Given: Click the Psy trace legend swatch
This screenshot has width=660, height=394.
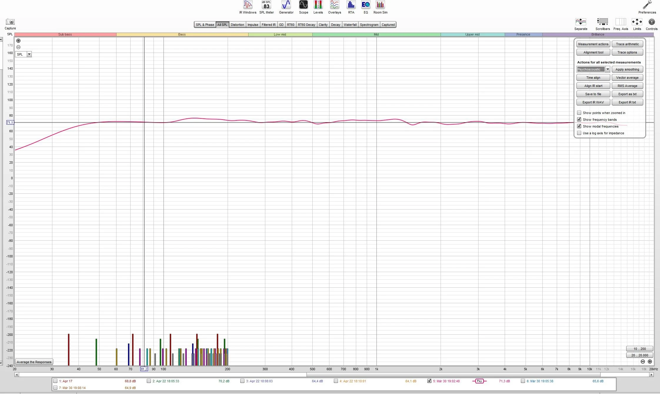Looking at the screenshot, I should click(x=479, y=381).
